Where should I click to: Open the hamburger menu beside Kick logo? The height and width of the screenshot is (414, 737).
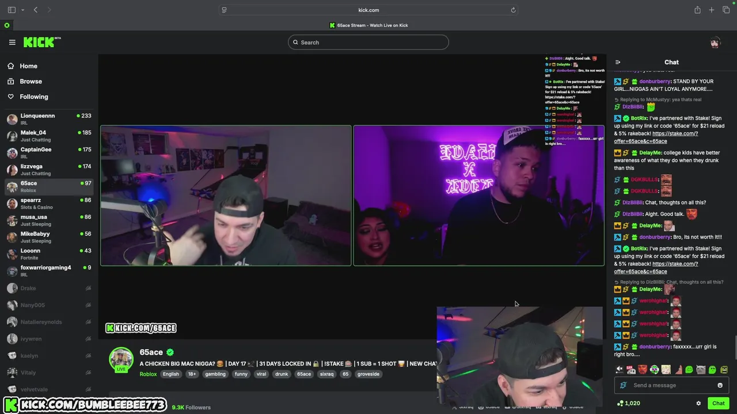(x=12, y=42)
